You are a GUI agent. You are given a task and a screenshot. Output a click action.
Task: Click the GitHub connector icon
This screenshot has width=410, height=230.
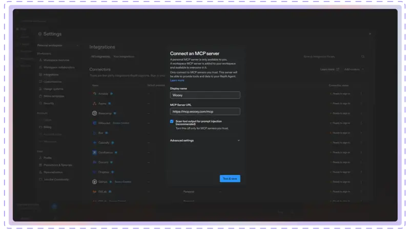94,182
